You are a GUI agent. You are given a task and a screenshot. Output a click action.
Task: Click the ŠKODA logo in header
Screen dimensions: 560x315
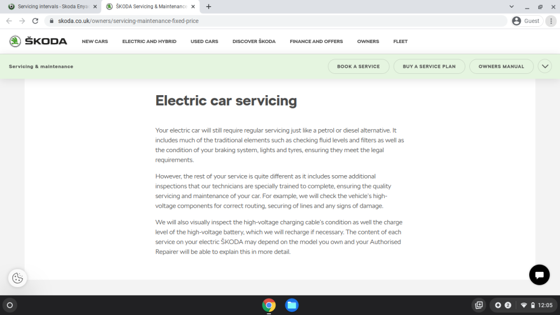38,41
